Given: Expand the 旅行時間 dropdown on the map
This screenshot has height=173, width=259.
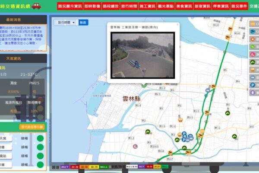Looking at the screenshot, I should pos(66,22).
